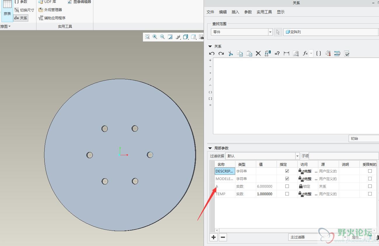
Task: Insert the equals sign operator
Action: pos(210,105)
